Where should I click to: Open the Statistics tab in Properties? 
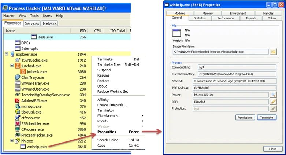point(200,18)
